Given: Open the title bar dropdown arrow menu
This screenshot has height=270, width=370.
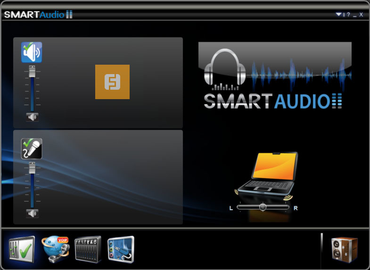Looking at the screenshot, I should [x=338, y=15].
